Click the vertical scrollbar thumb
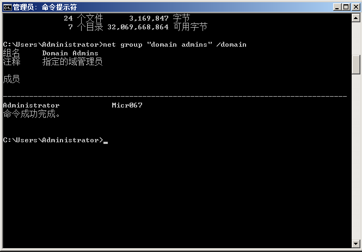The image size is (362, 252). coord(356,65)
